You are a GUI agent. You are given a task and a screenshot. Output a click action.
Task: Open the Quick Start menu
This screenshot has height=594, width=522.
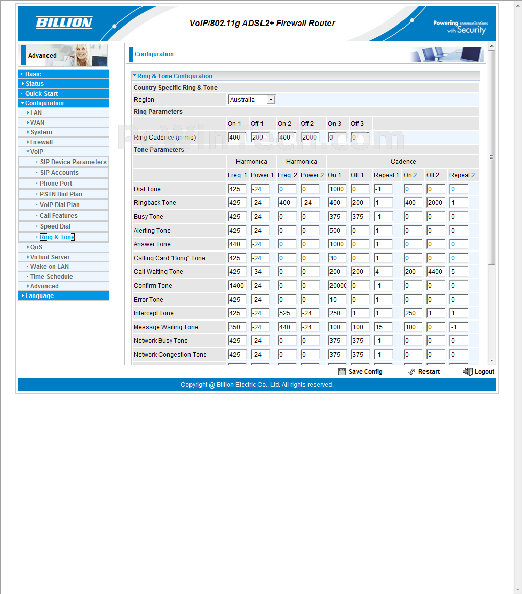tap(41, 94)
